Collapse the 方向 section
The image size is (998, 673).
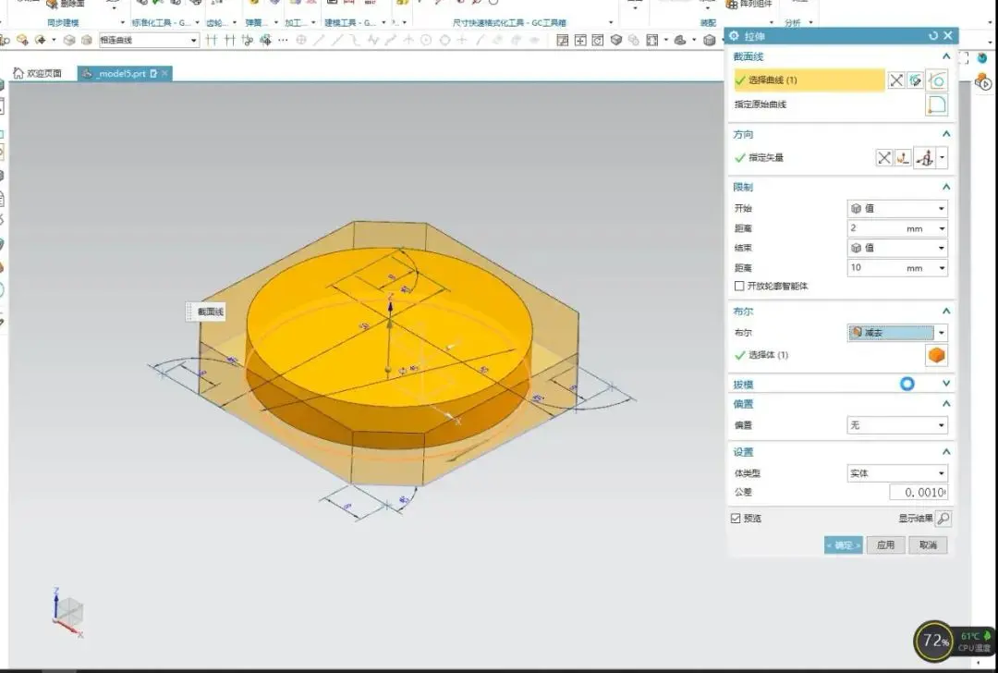[x=946, y=134]
